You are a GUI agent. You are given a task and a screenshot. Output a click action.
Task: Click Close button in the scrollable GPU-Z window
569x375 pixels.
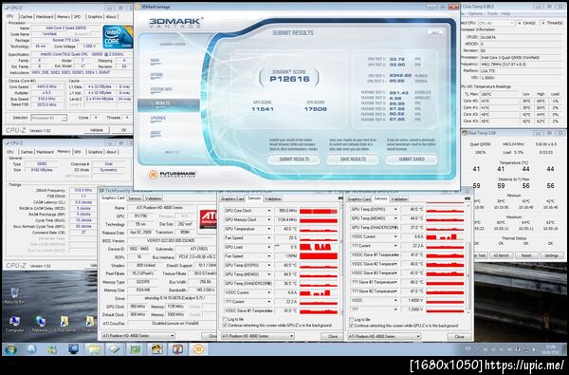pyautogui.click(x=459, y=336)
